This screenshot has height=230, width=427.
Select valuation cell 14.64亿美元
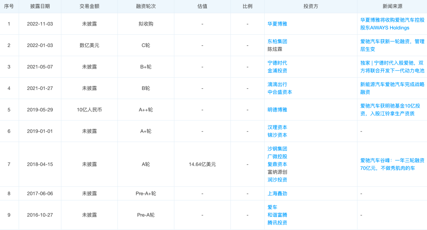click(202, 165)
